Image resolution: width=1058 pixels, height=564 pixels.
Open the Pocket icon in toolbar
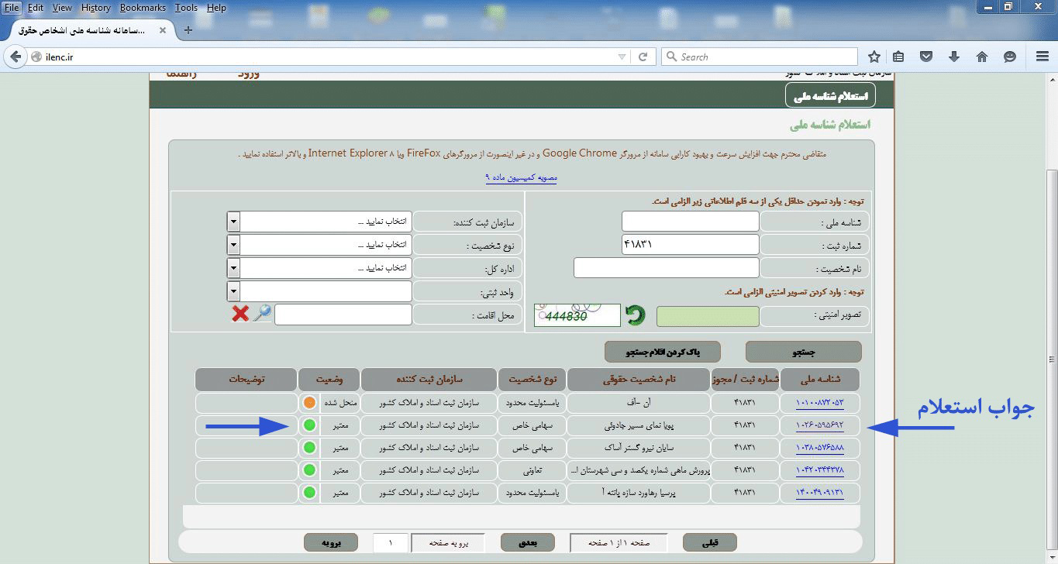point(926,57)
